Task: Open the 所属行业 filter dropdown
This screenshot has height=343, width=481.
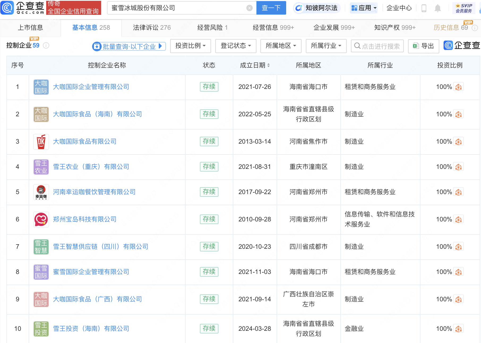Action: (x=326, y=46)
